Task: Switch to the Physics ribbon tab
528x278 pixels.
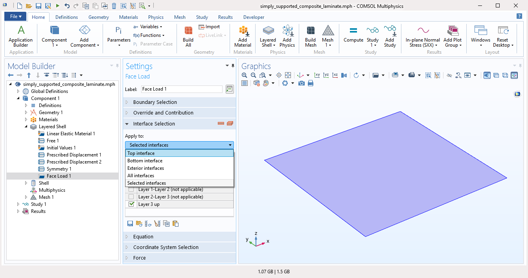Action: [x=156, y=17]
